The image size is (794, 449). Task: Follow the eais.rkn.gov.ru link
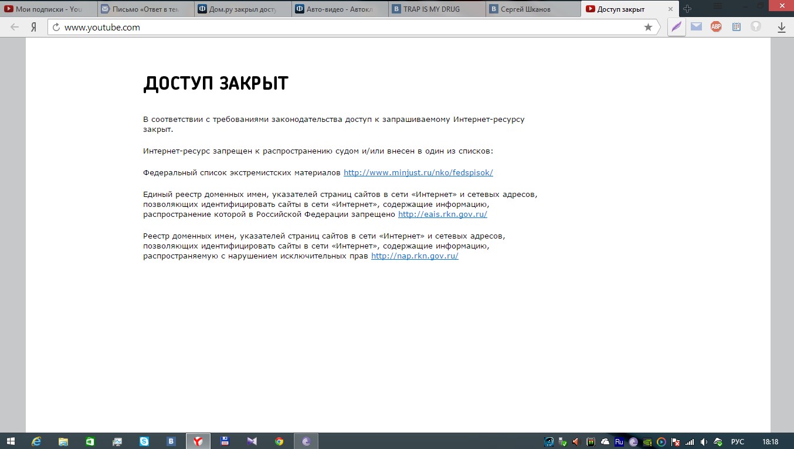click(x=442, y=214)
